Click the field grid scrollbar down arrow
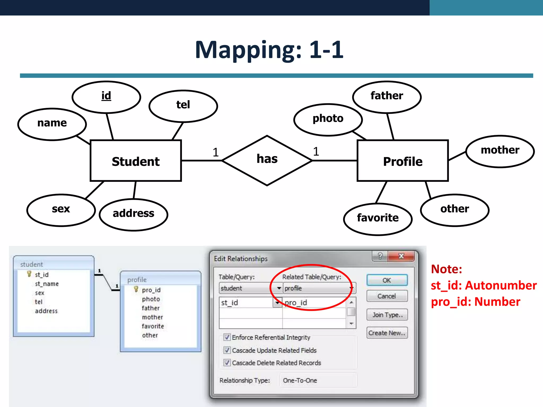Viewport: 543px width, 407px height. pyautogui.click(x=351, y=324)
